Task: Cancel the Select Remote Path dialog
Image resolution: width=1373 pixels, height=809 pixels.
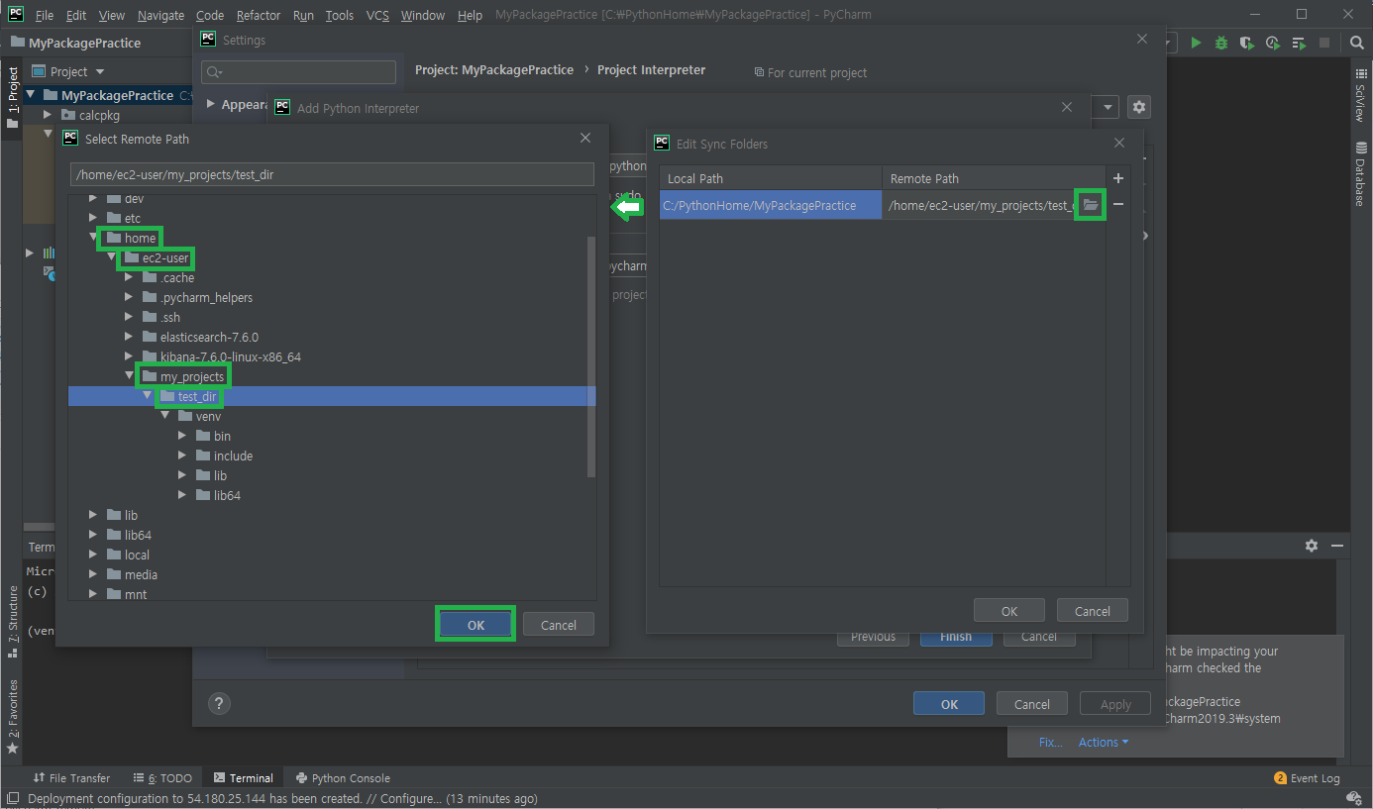Action: pyautogui.click(x=559, y=625)
